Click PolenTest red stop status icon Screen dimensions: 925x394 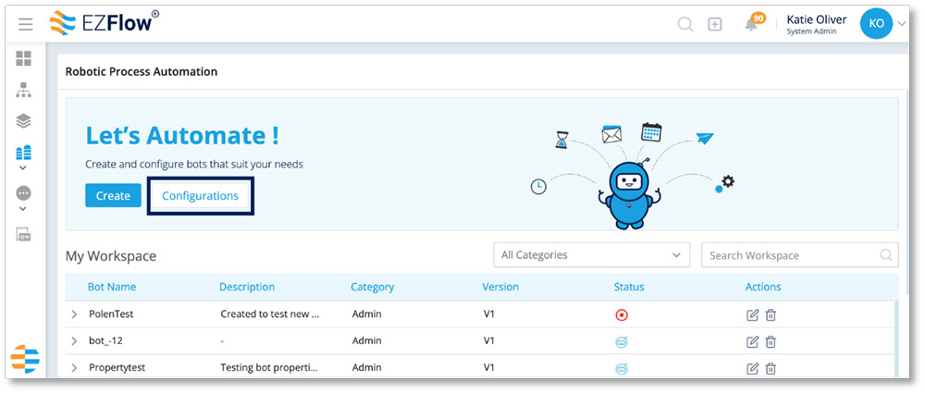(622, 315)
